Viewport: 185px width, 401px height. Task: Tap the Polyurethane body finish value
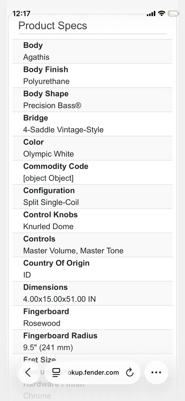pyautogui.click(x=46, y=81)
